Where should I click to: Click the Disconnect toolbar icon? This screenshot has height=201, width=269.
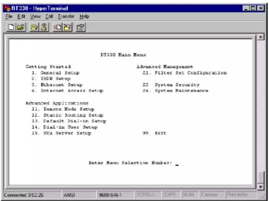[44, 27]
